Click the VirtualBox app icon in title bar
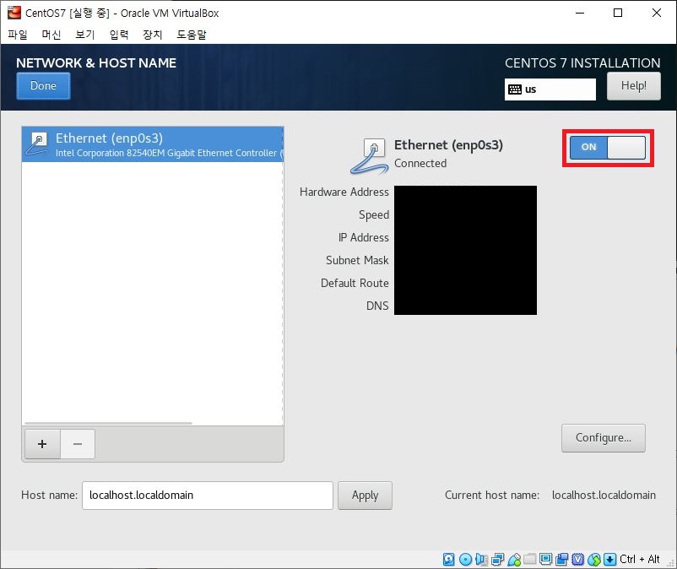This screenshot has width=677, height=569. tap(14, 13)
